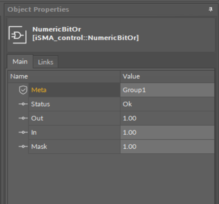219x204 pixels.
Task: Click the pin icon on Object Properties
Action: coord(210,10)
